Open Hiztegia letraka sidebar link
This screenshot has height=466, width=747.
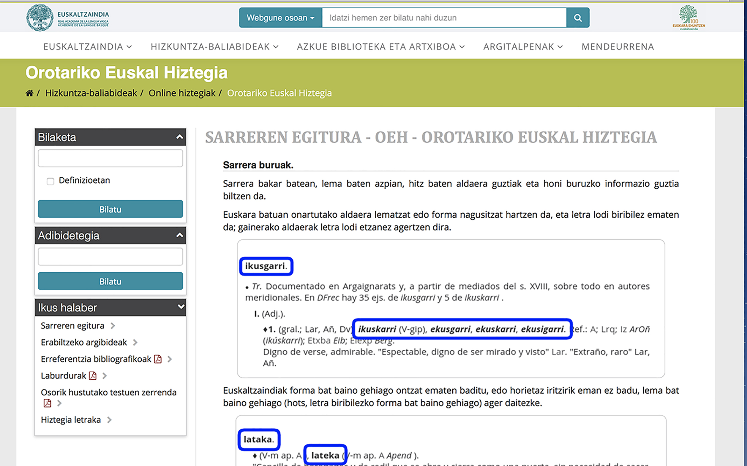pos(71,420)
